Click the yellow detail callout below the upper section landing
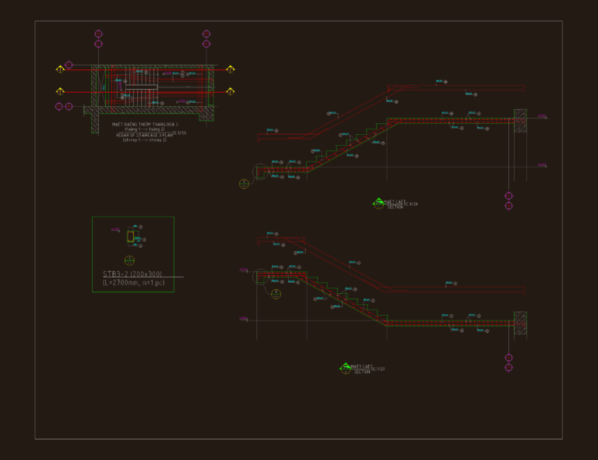This screenshot has height=460, width=598. [244, 184]
